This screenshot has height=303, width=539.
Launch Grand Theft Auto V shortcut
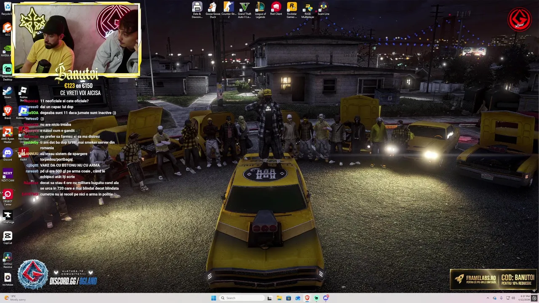coord(244,10)
